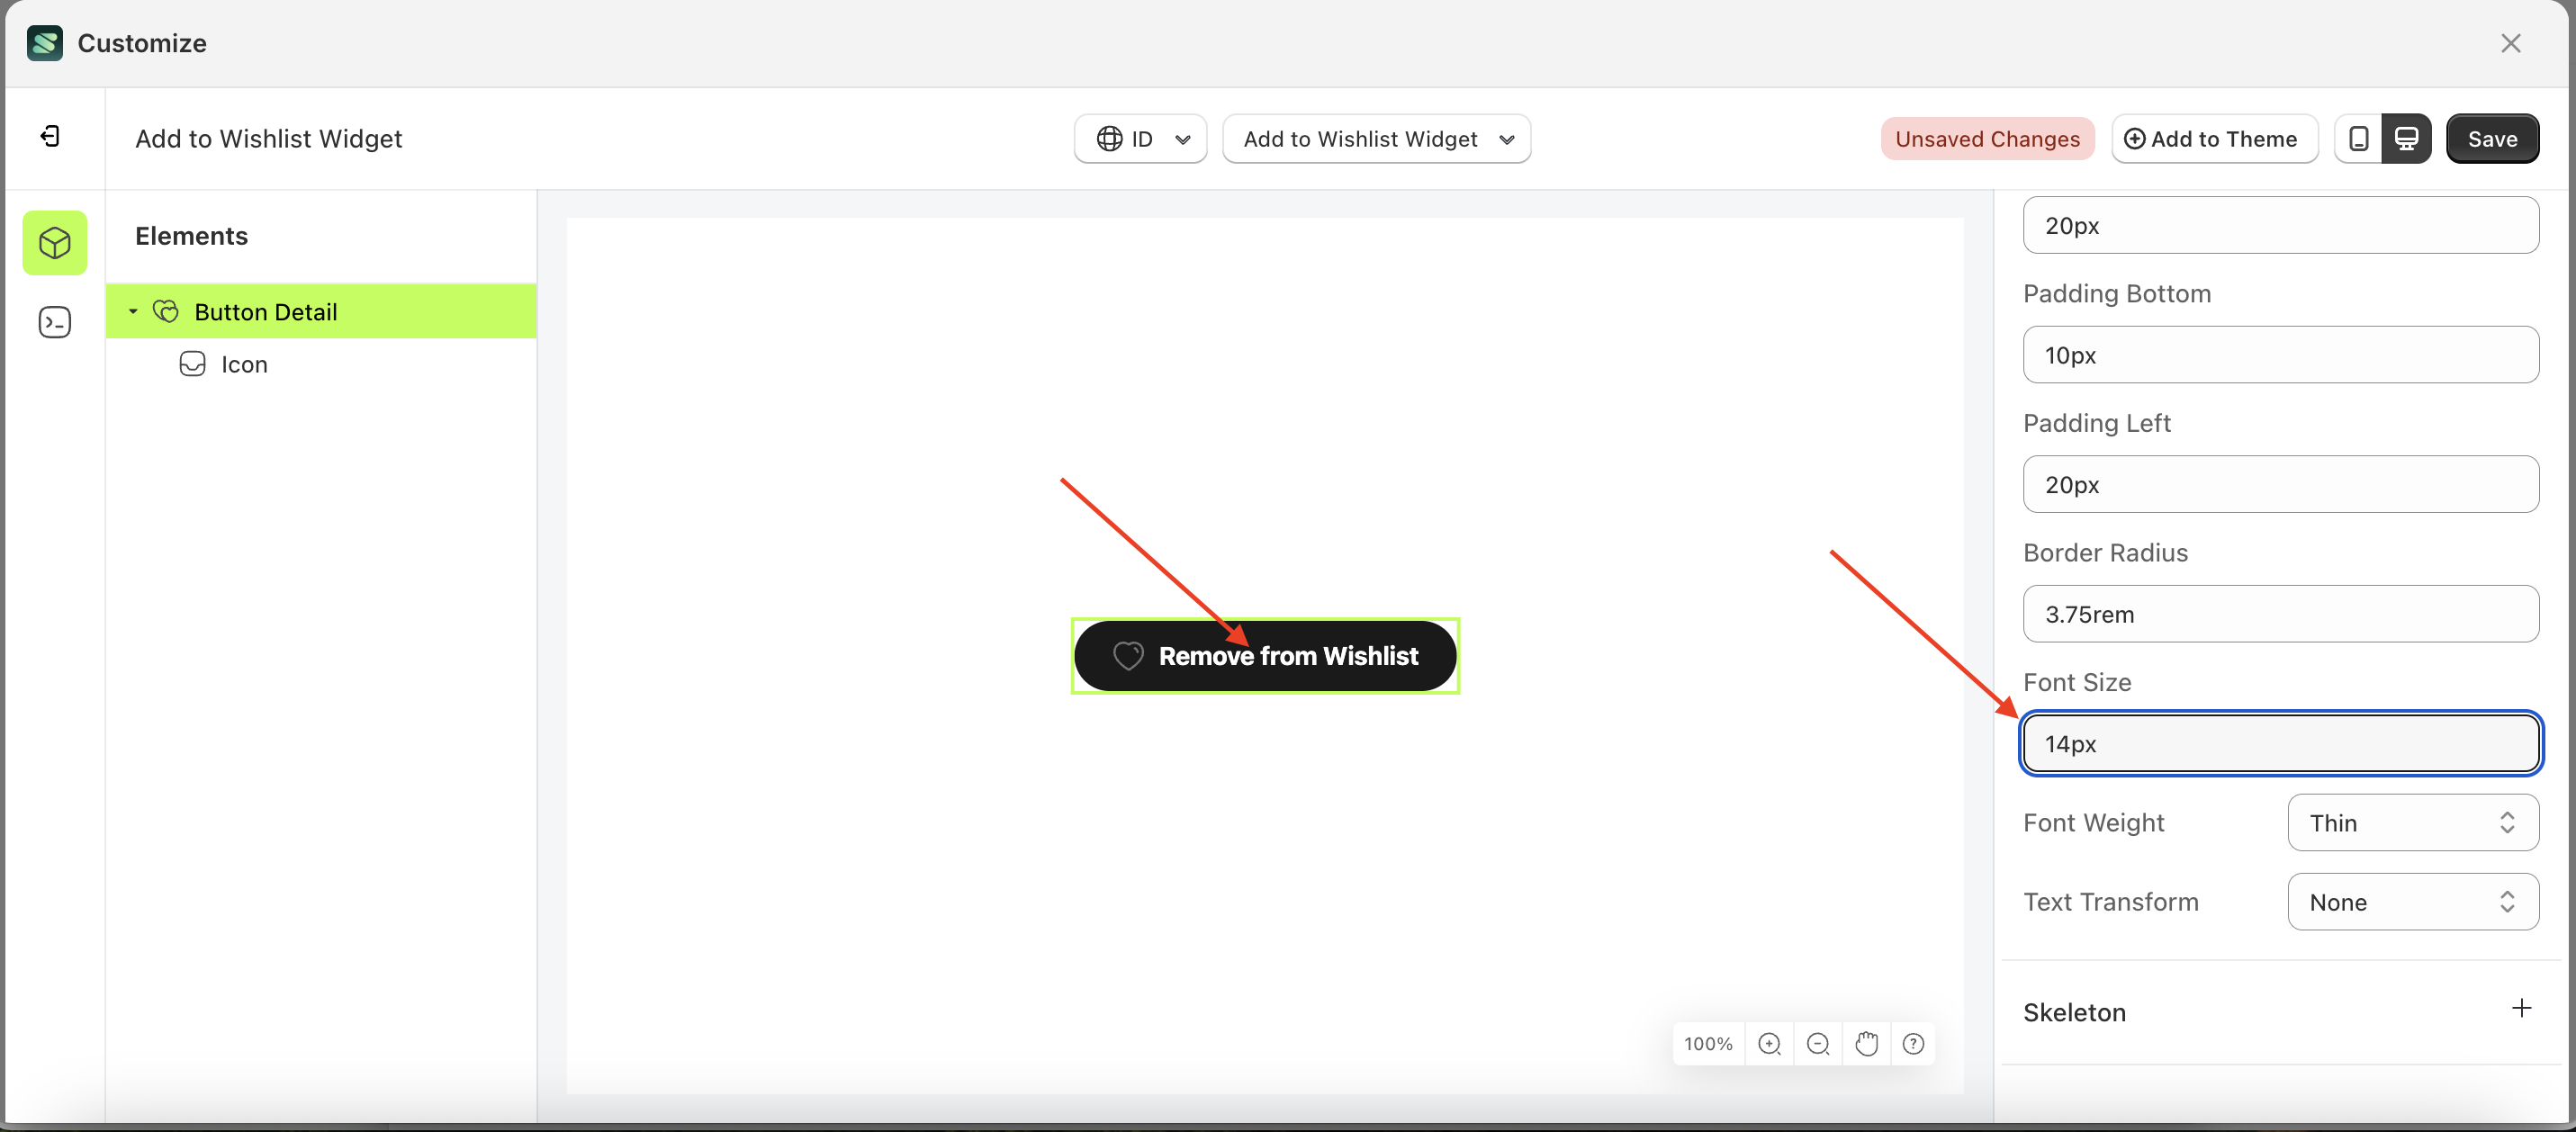The image size is (2576, 1132).
Task: Click the Unsaved Changes badge
Action: (1987, 138)
